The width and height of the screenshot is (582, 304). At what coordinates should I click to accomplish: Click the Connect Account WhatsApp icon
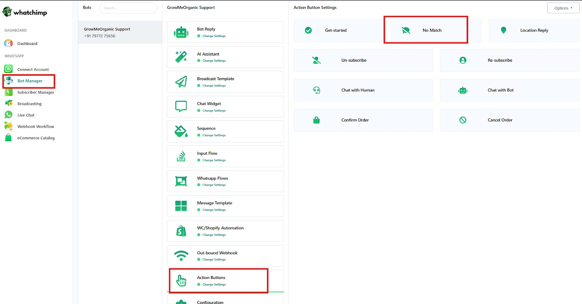pos(8,69)
